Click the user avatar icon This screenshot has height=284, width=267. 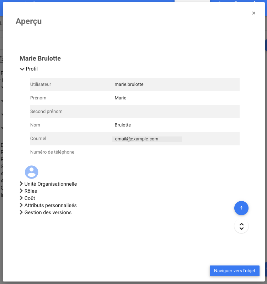tap(31, 172)
